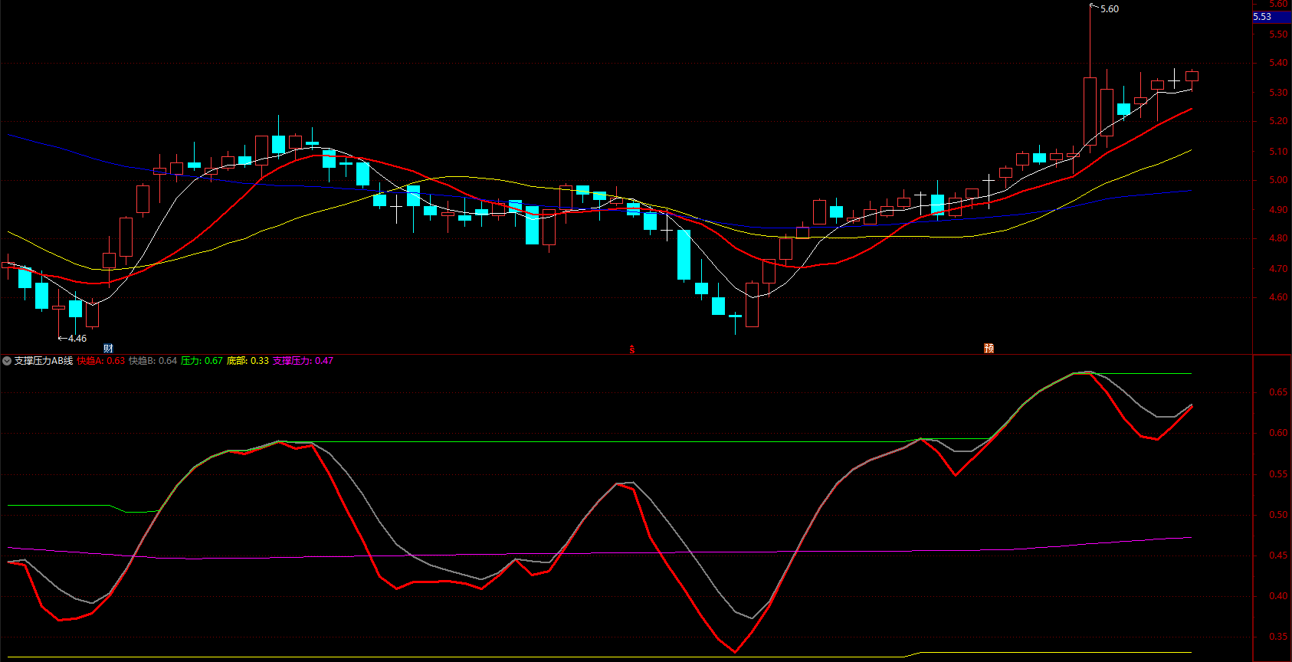Click the 财 financial report marker
1292x662 pixels.
point(108,349)
